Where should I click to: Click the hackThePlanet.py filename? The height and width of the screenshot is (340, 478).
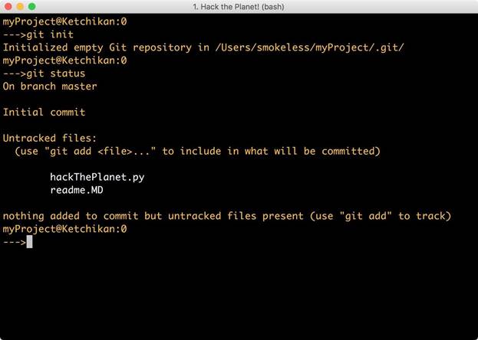tap(97, 177)
